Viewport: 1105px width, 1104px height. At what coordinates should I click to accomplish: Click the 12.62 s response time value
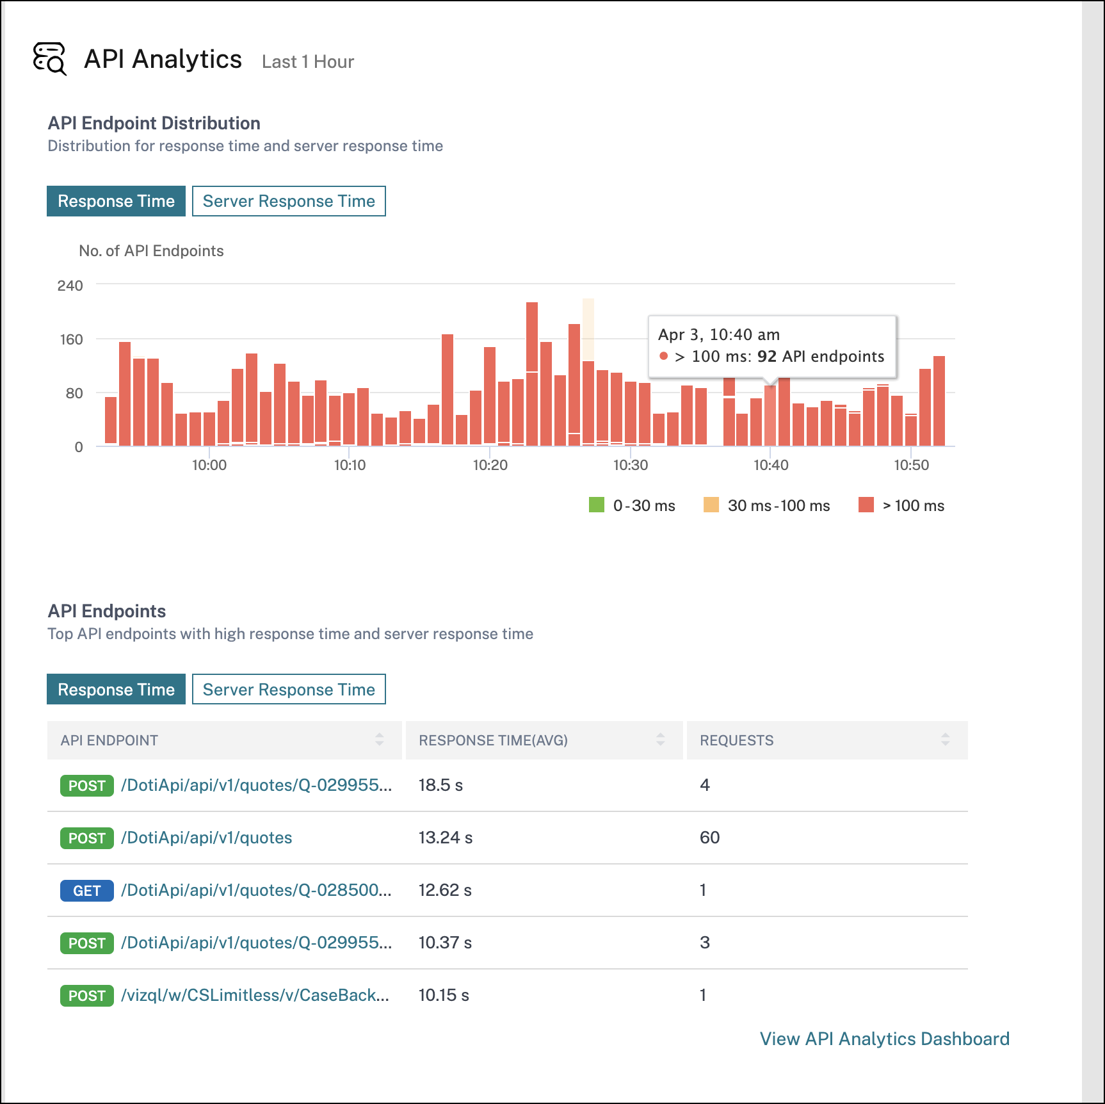(445, 890)
